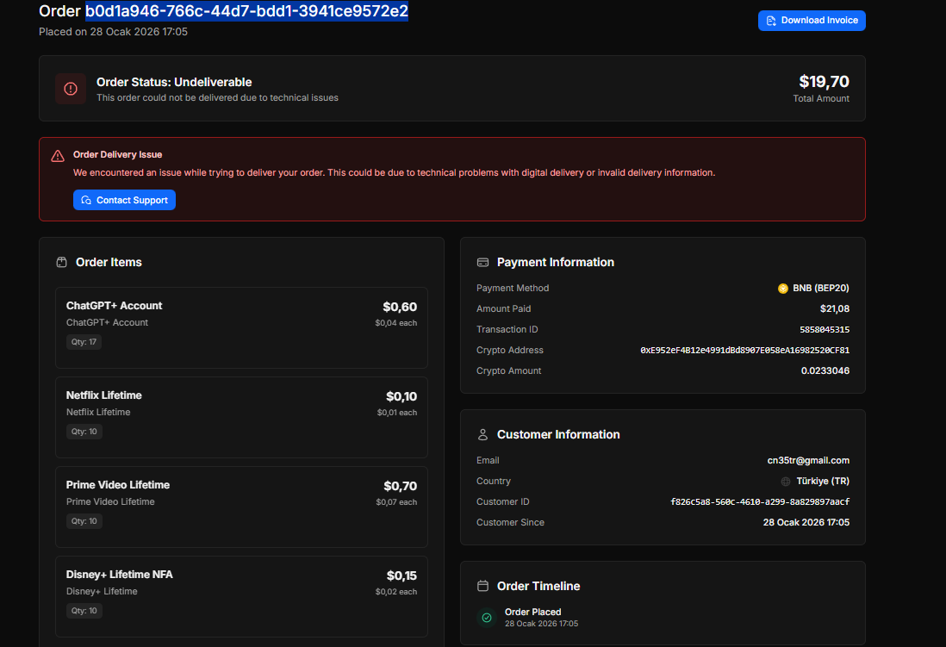Click the Customer Information person icon
This screenshot has height=647, width=946.
coord(482,434)
